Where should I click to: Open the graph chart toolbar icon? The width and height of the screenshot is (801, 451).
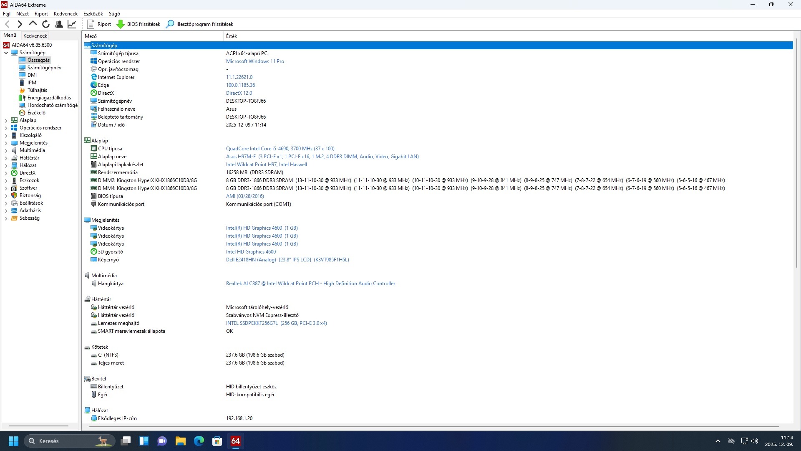tap(72, 24)
